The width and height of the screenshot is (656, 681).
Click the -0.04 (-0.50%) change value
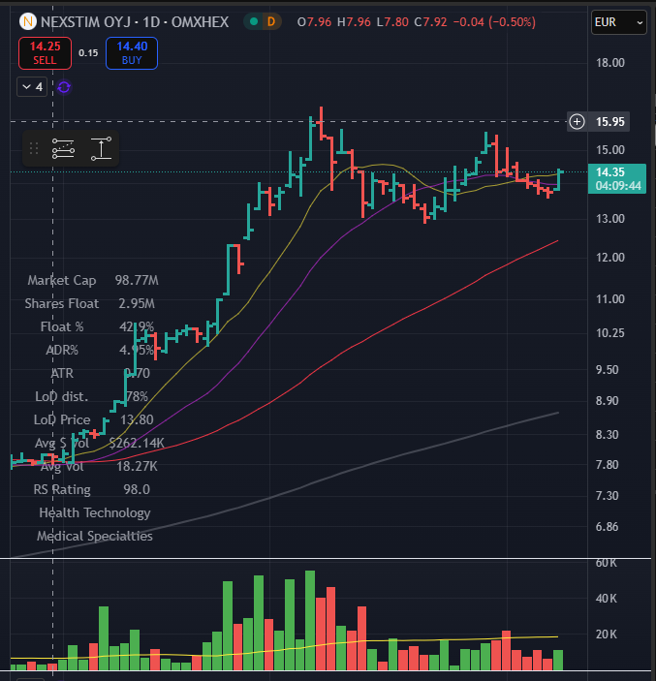click(494, 22)
